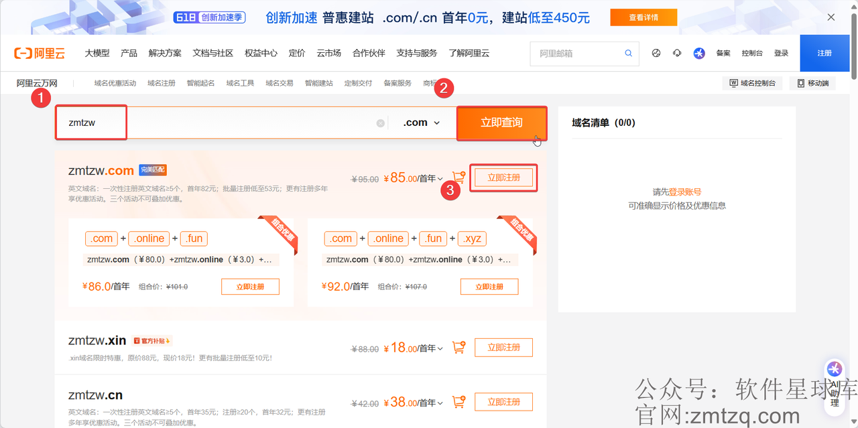Image resolution: width=858 pixels, height=428 pixels.
Task: Add zmtzw.com to cart
Action: click(458, 177)
